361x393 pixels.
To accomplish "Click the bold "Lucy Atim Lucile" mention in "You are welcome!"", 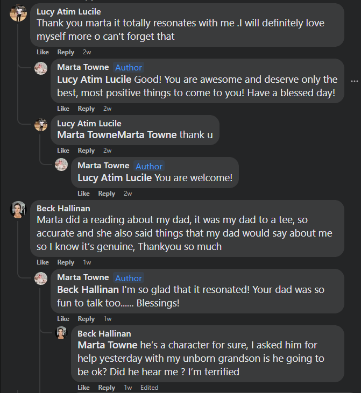I will pos(115,178).
